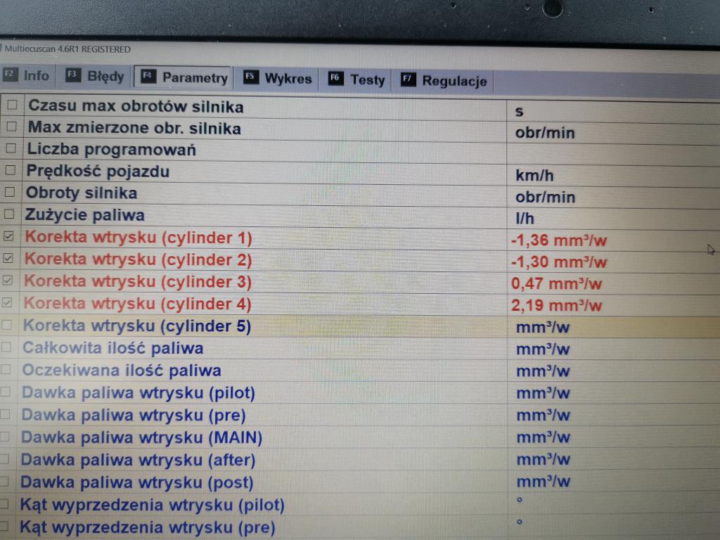Select Zużycie paliwa parameter name
Image resolution: width=720 pixels, height=540 pixels.
(84, 215)
